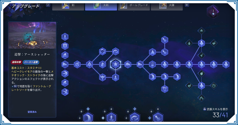Click diamond above the swirl skill slot

135,109
